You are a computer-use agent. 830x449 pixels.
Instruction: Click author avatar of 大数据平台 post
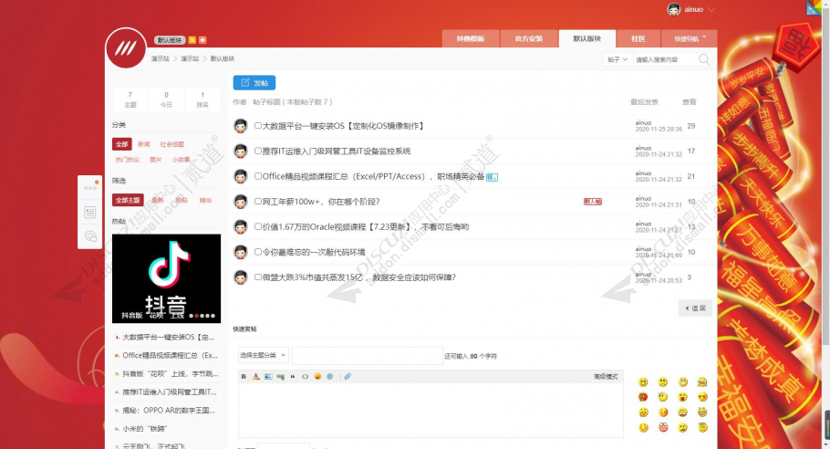241,126
